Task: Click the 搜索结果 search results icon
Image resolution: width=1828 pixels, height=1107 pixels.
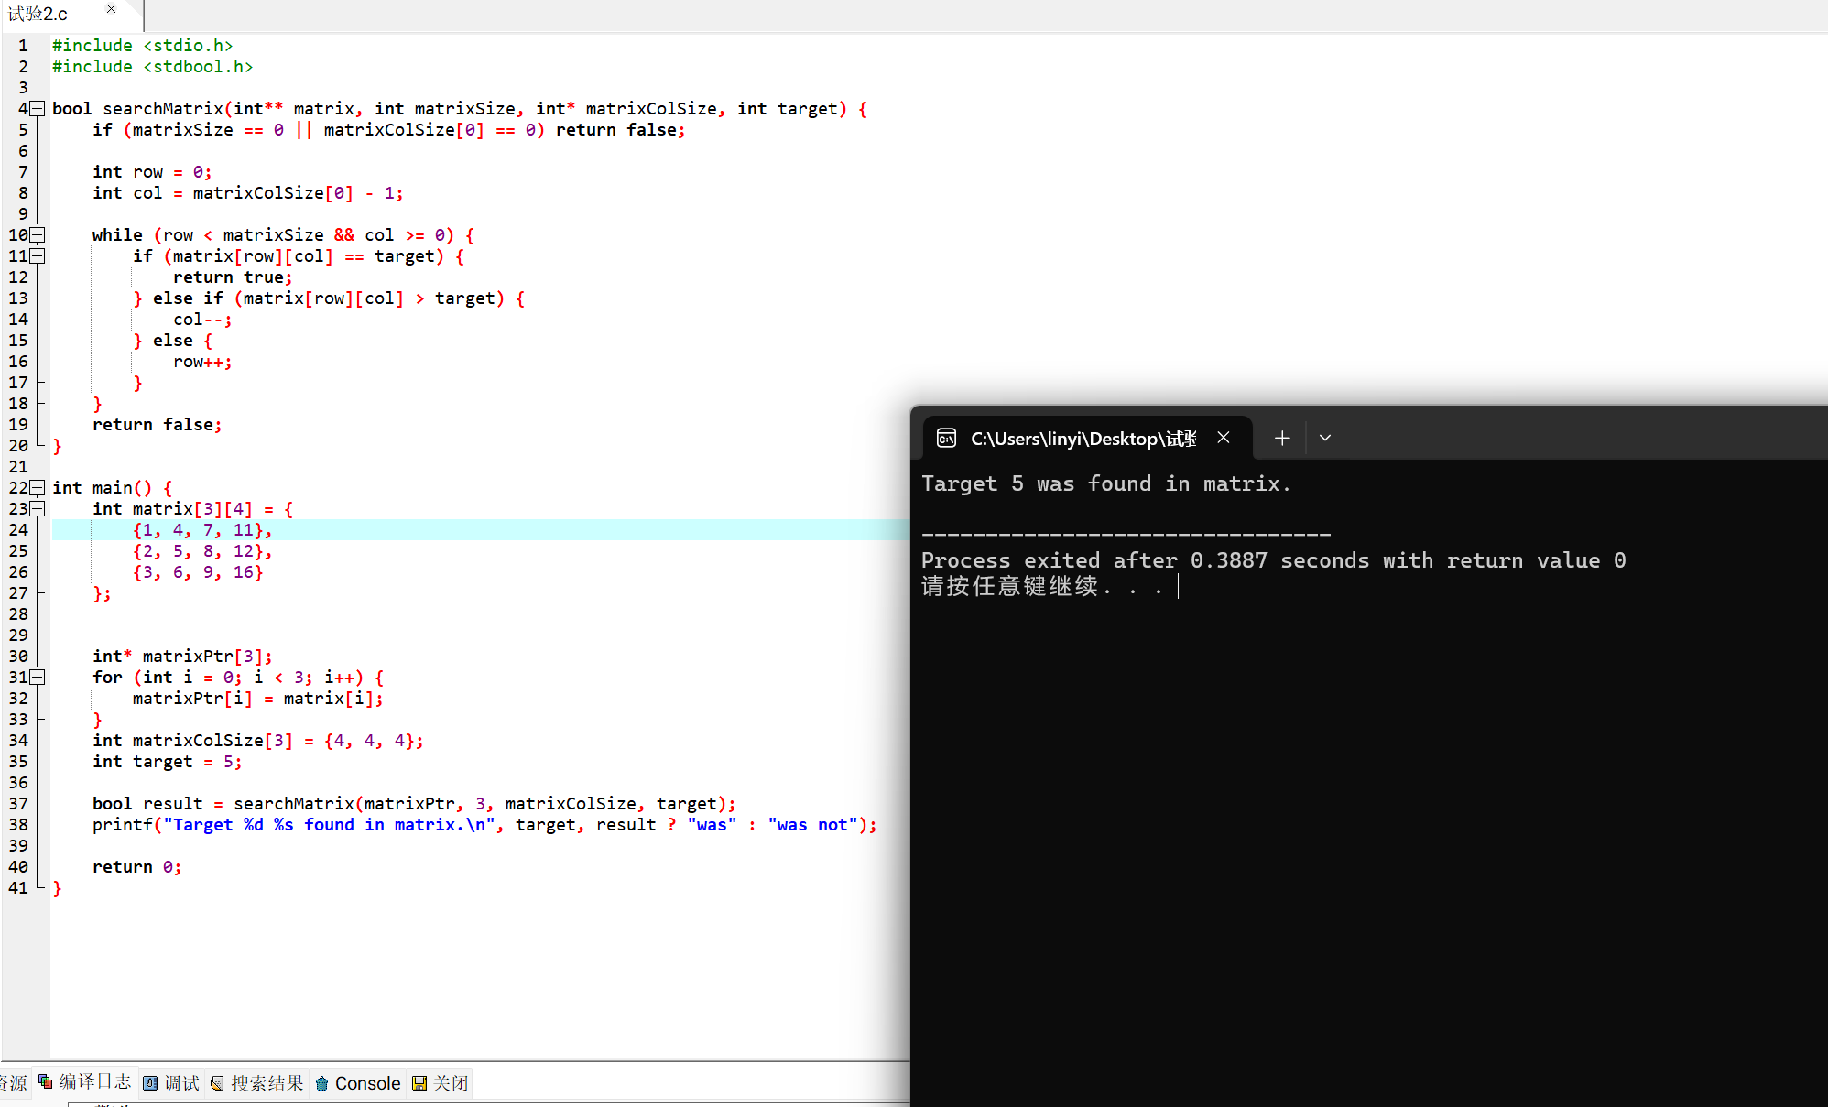Action: point(218,1083)
